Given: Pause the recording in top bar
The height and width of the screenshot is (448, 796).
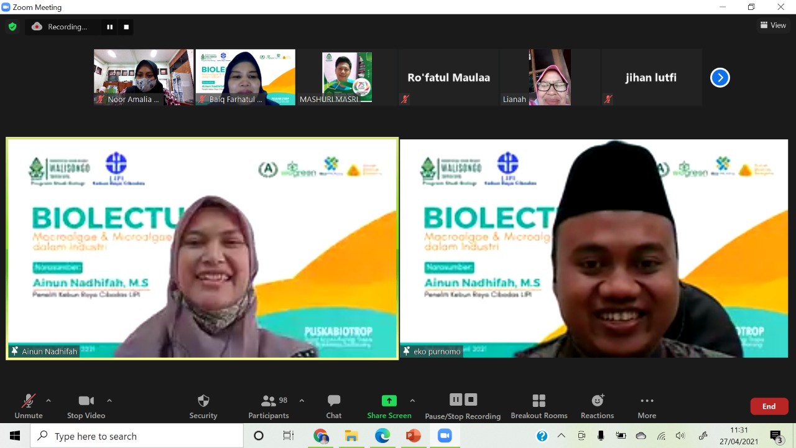Looking at the screenshot, I should pyautogui.click(x=110, y=27).
